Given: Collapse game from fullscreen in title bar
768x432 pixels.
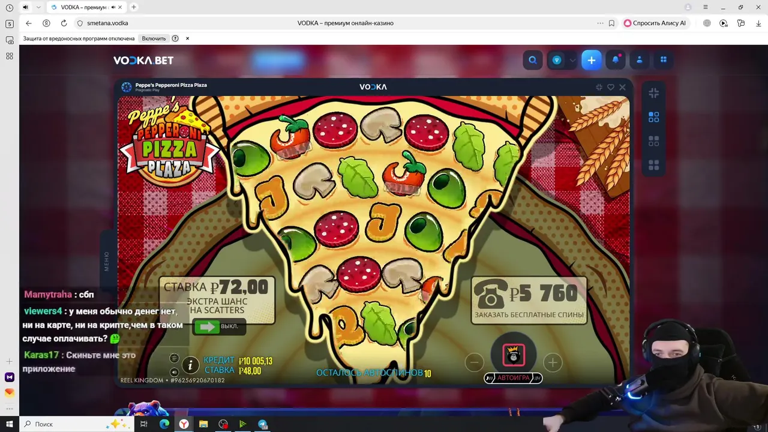Looking at the screenshot, I should click(x=599, y=87).
